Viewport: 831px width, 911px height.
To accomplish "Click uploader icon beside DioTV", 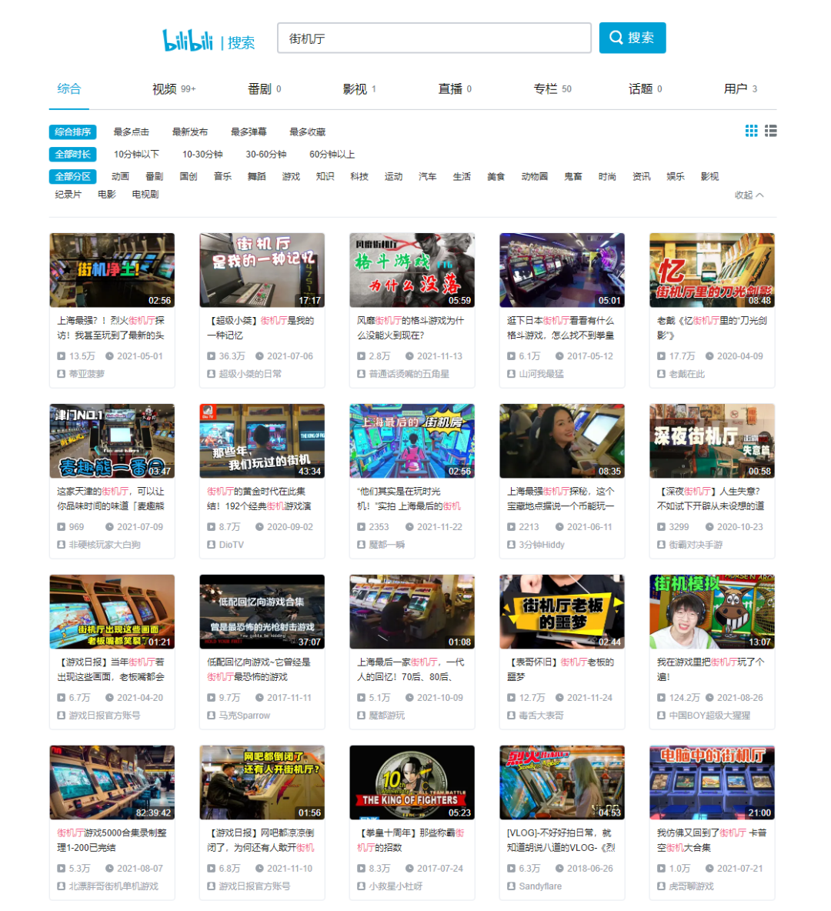I will (212, 545).
